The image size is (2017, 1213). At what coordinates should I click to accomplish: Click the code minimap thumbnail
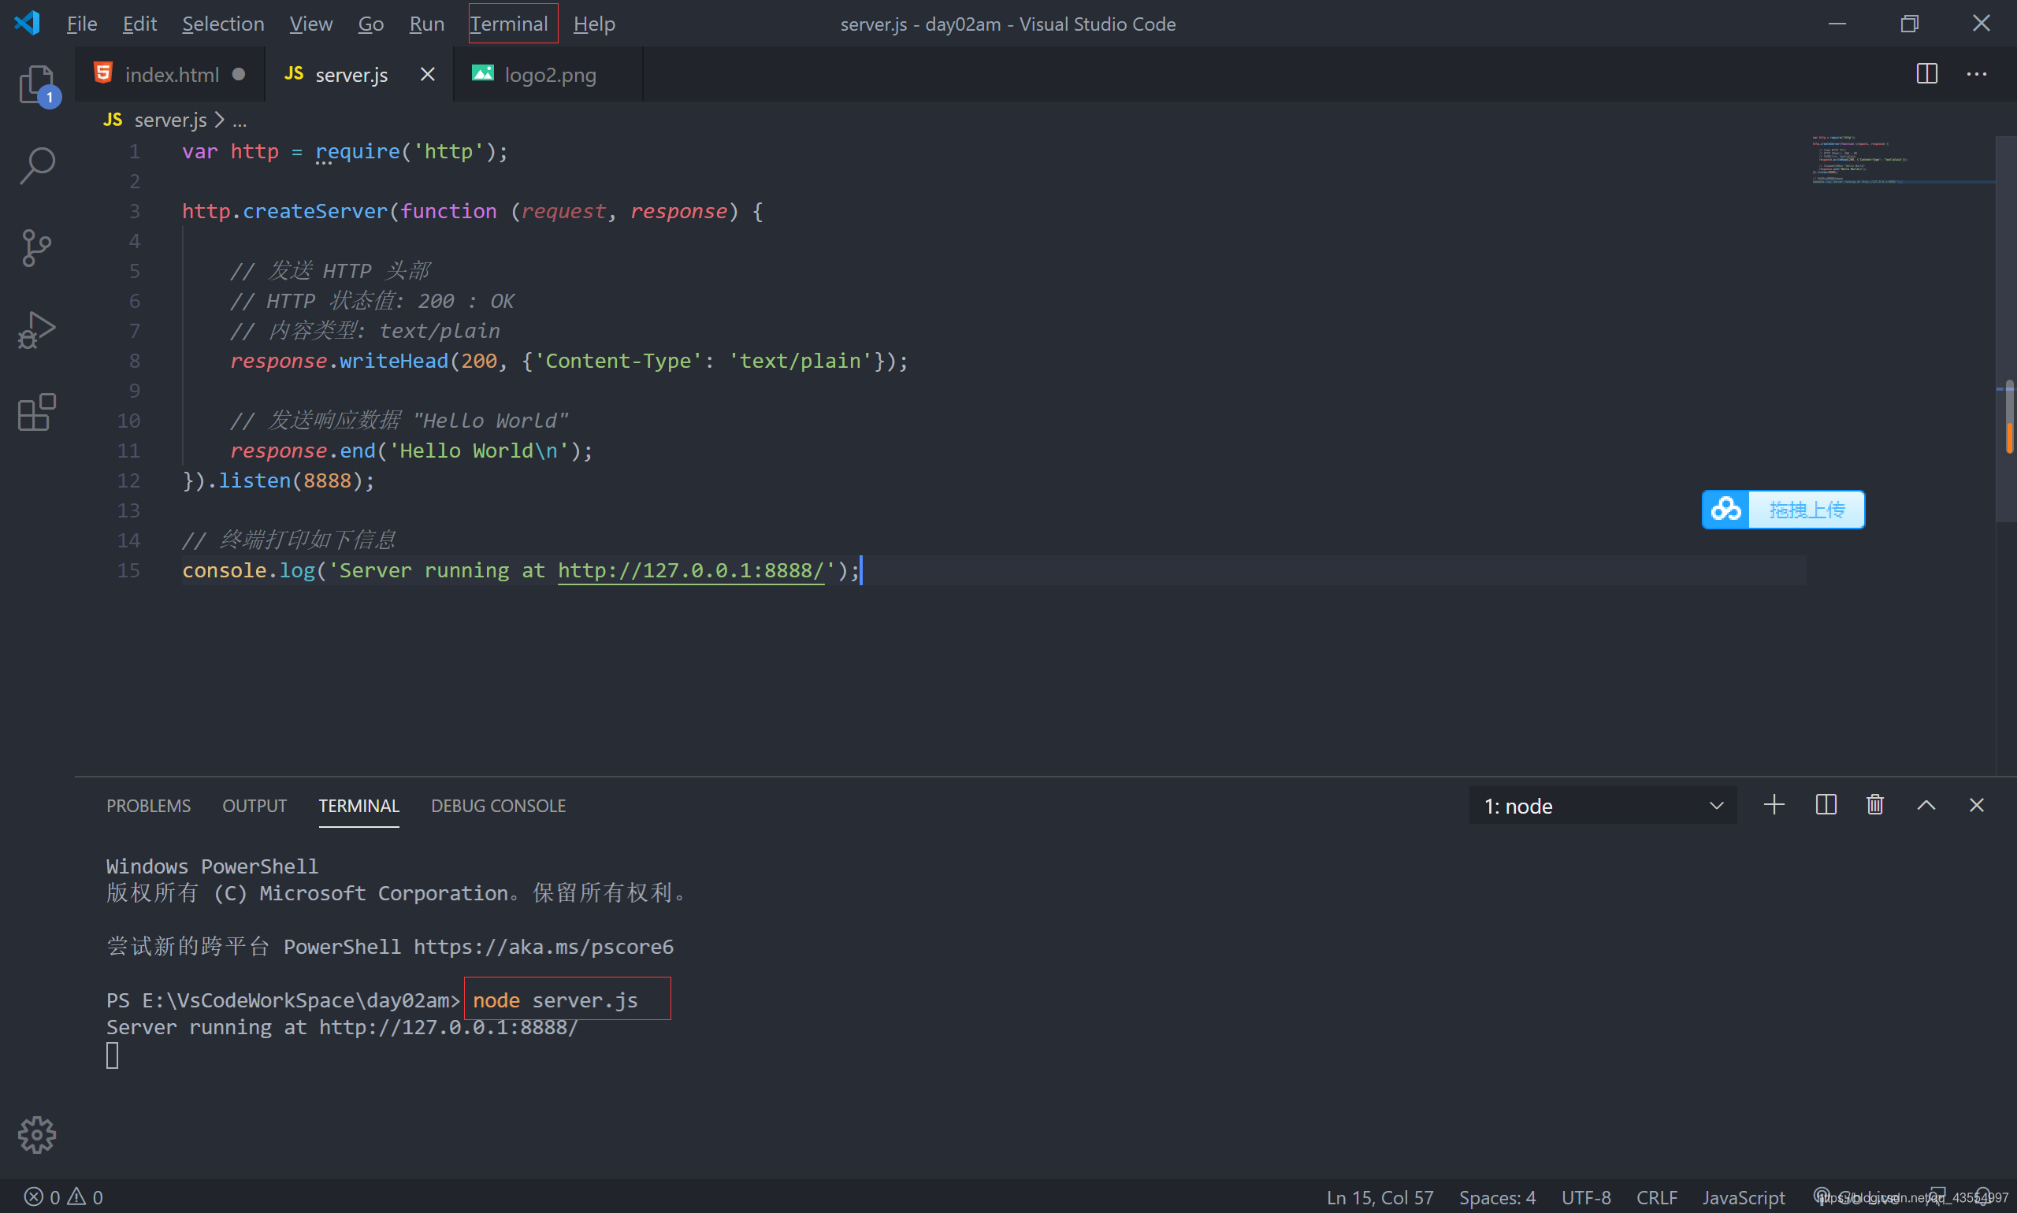tap(1860, 160)
